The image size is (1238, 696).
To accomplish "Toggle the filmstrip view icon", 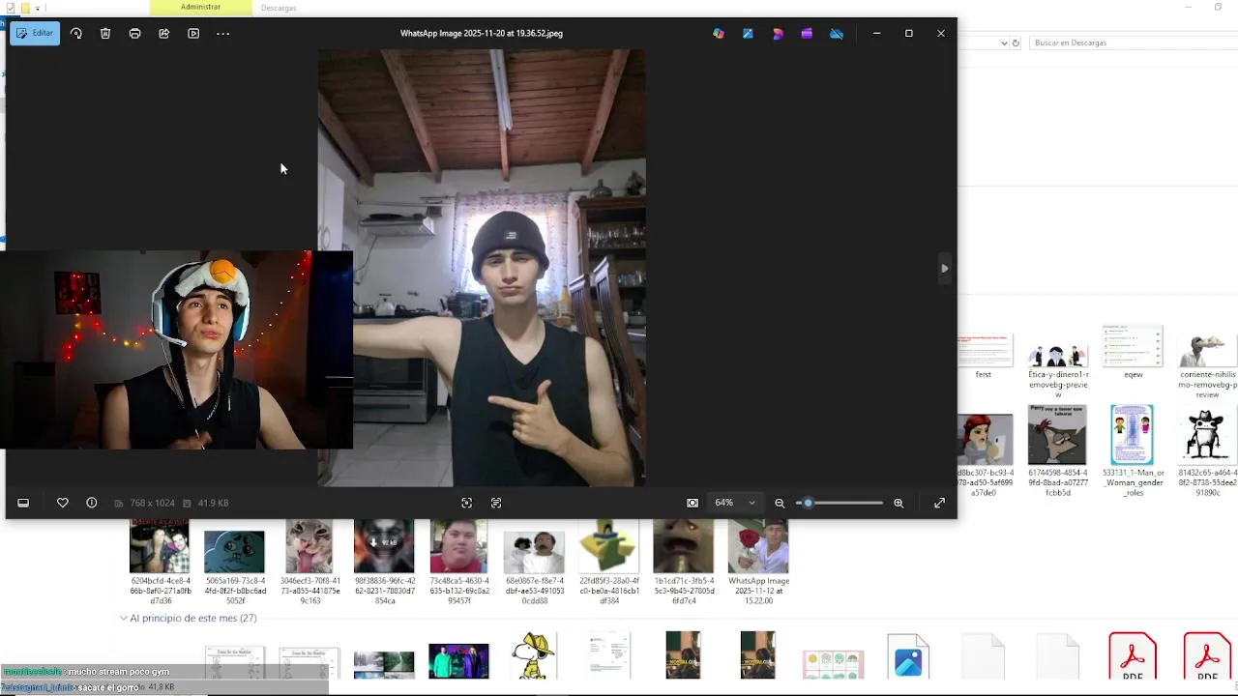I will (23, 503).
